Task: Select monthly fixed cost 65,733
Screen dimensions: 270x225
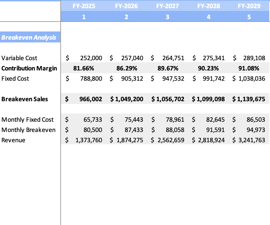Action: [93, 120]
